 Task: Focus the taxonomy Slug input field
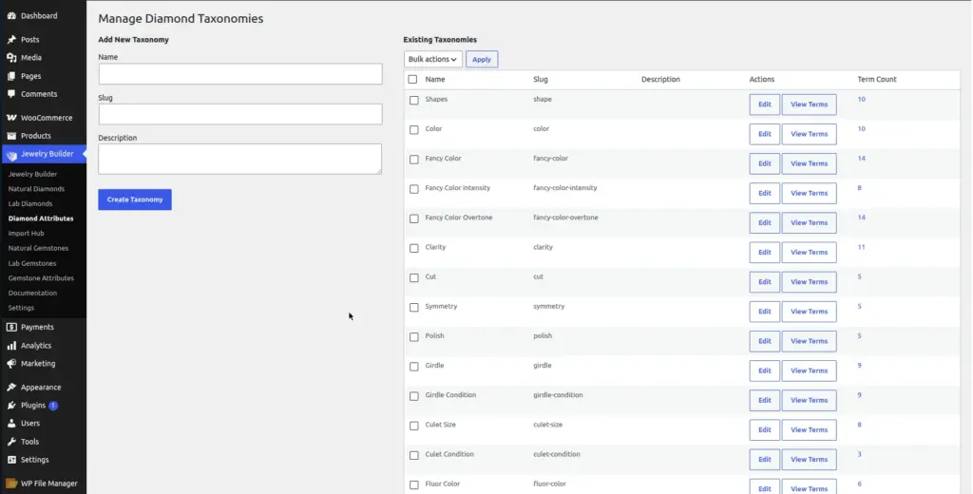[x=240, y=114]
